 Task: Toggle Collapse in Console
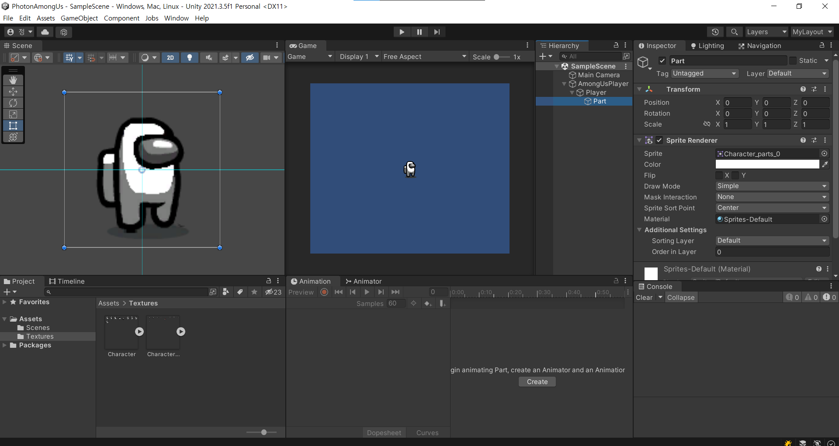click(681, 297)
